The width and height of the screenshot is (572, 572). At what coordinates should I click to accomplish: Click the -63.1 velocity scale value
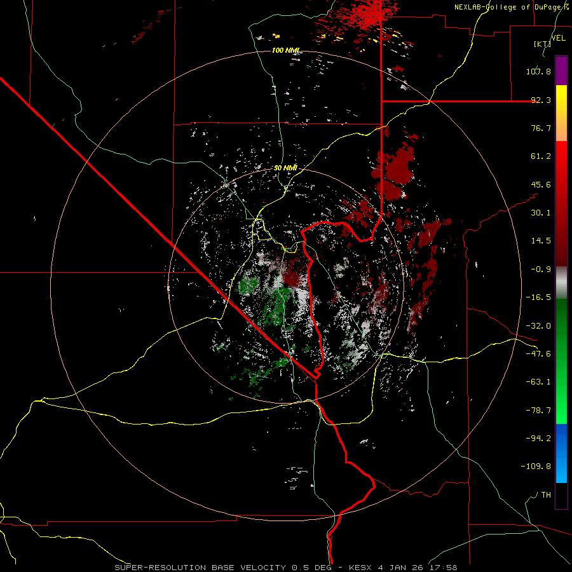538,382
